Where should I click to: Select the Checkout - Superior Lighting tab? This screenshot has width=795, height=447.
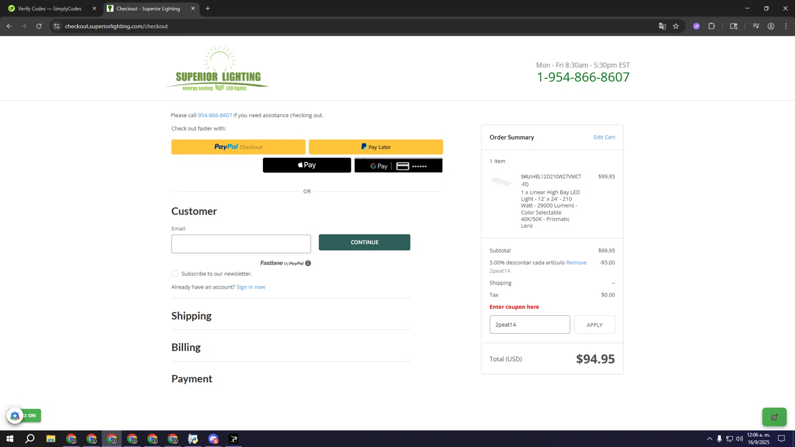coord(148,8)
